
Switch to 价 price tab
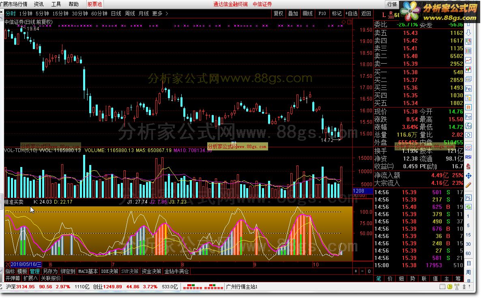pos(390,279)
